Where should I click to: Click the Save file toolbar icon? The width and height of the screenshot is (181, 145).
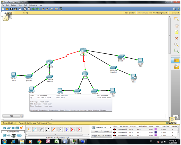click(11, 9)
